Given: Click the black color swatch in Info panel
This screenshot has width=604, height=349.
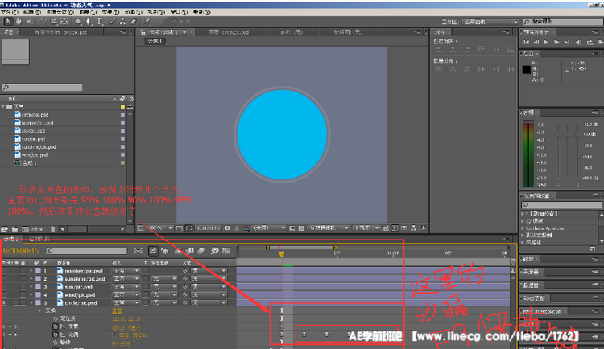Looking at the screenshot, I should 526,70.
